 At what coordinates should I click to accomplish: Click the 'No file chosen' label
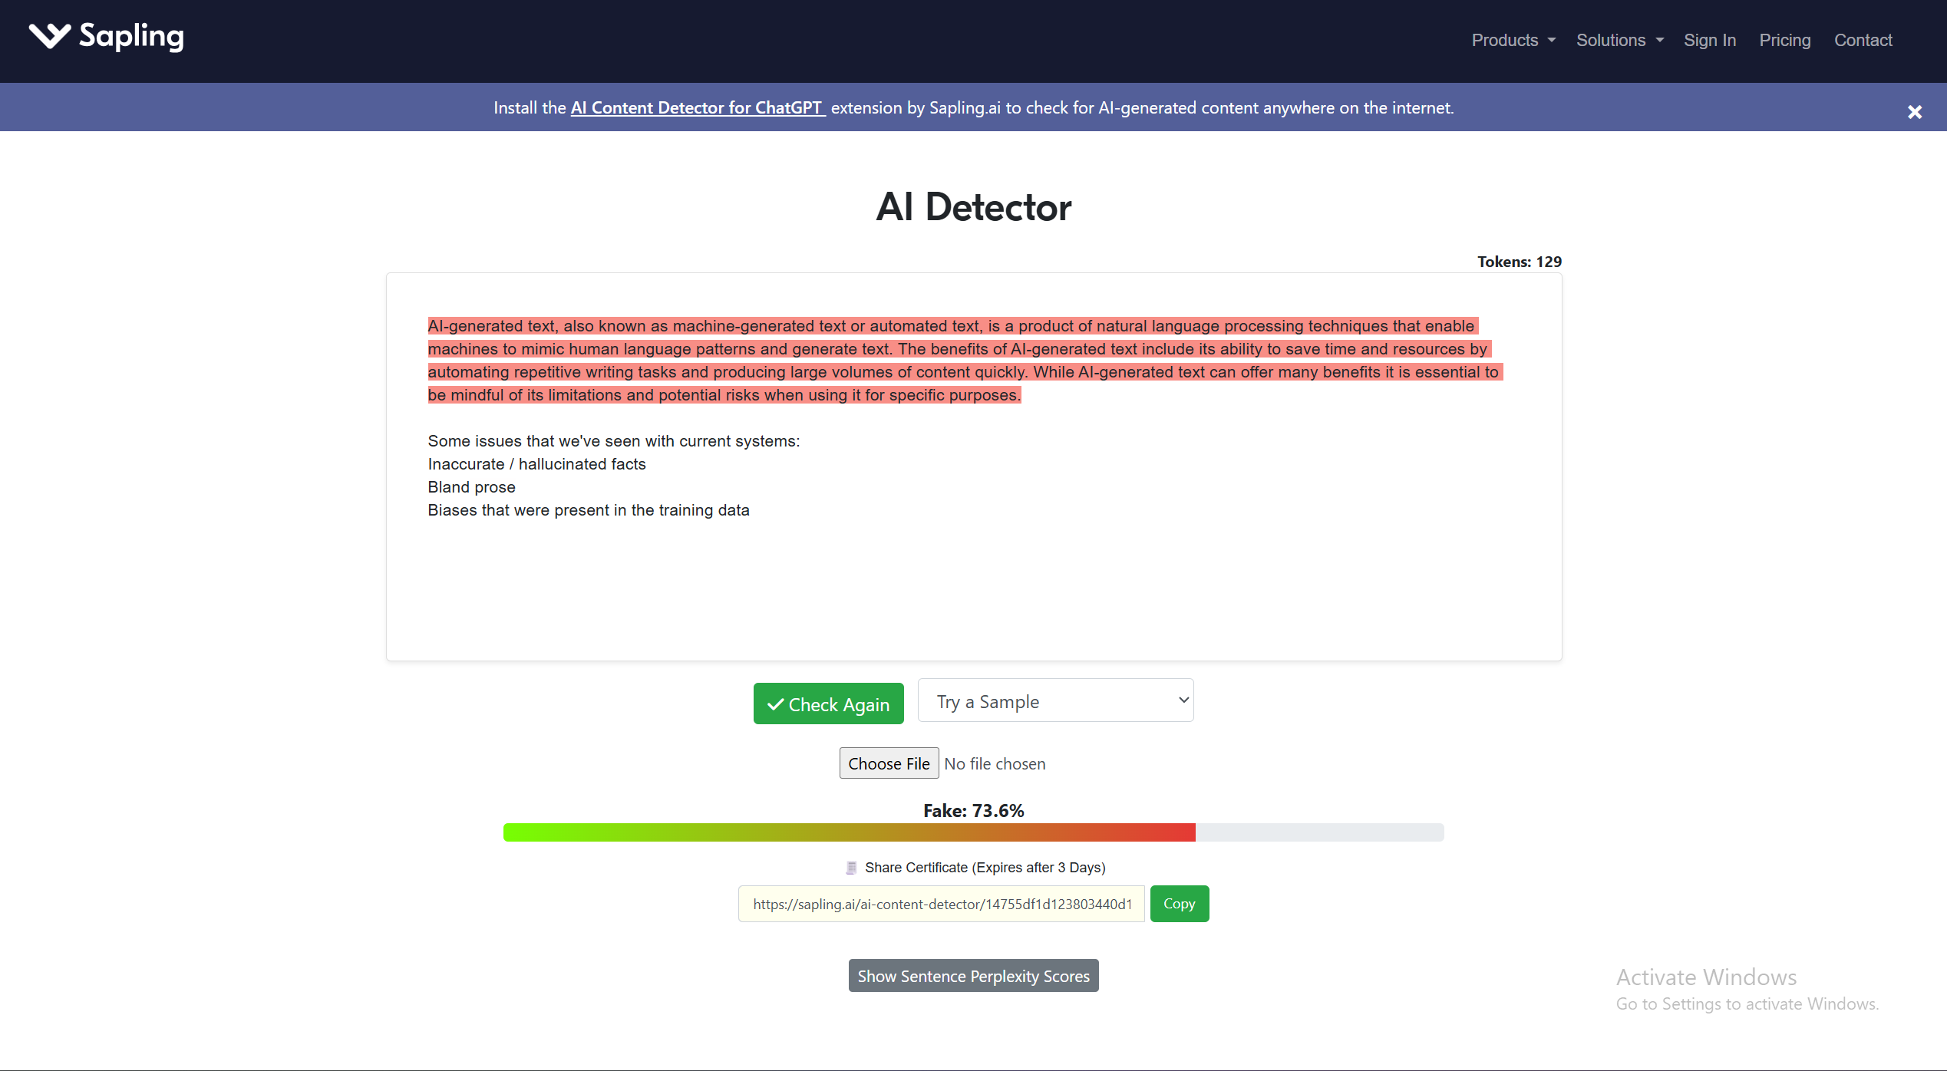click(995, 764)
